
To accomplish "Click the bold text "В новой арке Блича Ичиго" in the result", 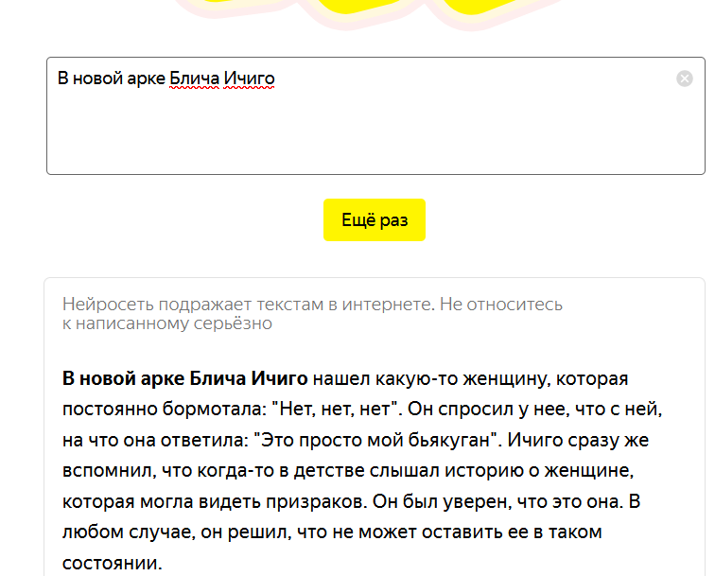I will [x=184, y=378].
